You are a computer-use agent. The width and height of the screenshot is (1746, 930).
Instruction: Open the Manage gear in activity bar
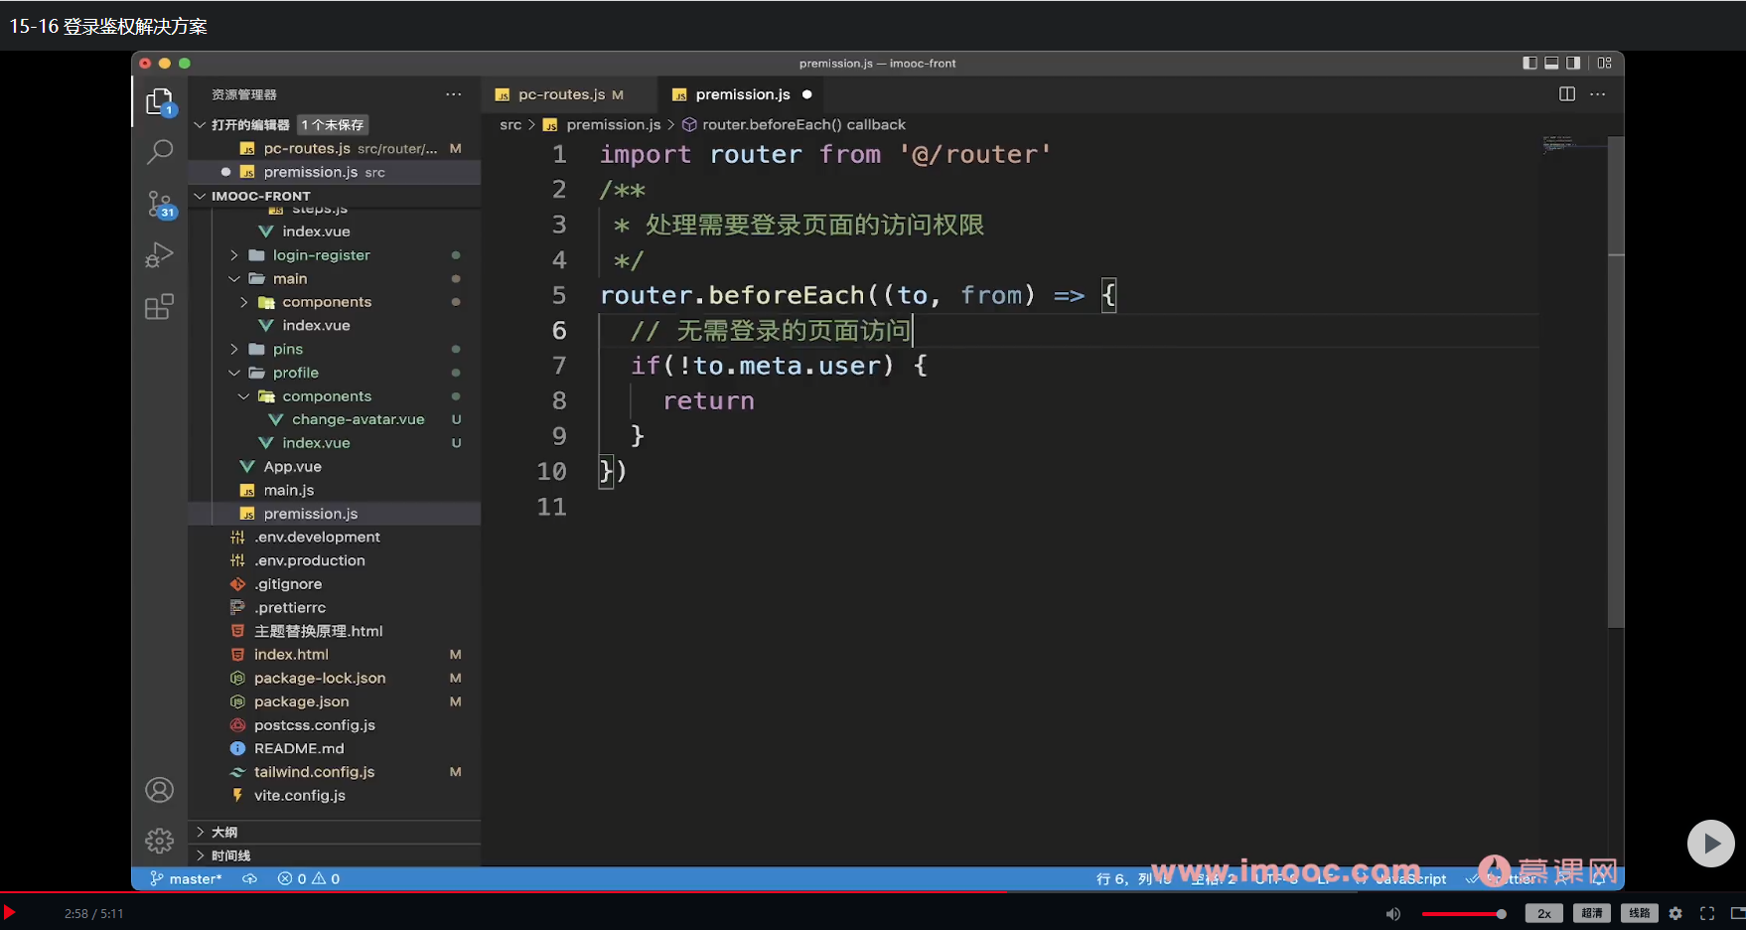160,841
